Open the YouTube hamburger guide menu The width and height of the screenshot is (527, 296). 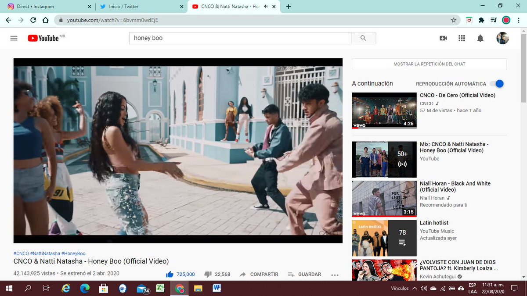pyautogui.click(x=14, y=38)
